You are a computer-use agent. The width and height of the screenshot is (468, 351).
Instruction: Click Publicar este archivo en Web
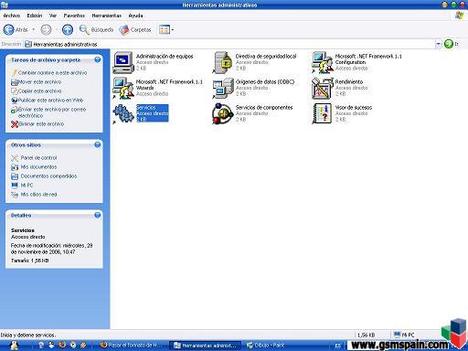click(x=50, y=101)
